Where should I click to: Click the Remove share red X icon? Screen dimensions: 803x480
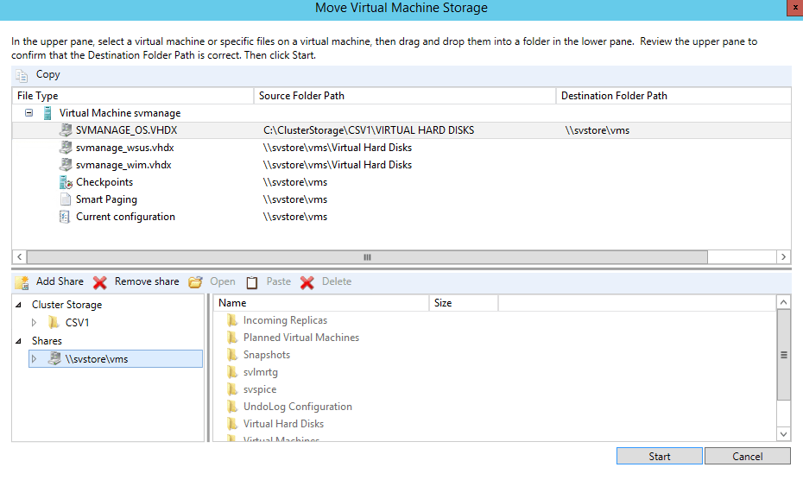point(101,281)
